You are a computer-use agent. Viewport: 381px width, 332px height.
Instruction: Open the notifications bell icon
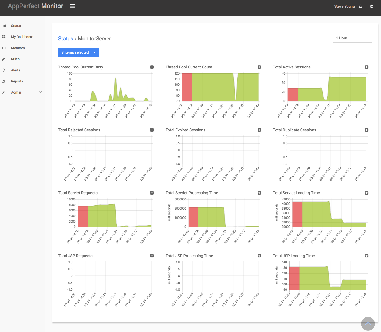[x=360, y=6]
